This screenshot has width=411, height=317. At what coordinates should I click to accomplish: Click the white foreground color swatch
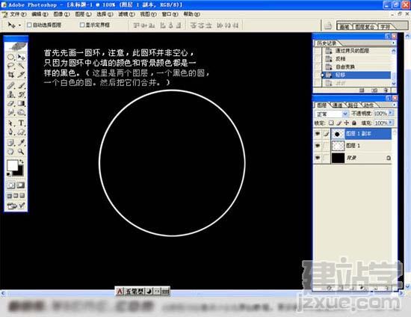tap(12, 165)
